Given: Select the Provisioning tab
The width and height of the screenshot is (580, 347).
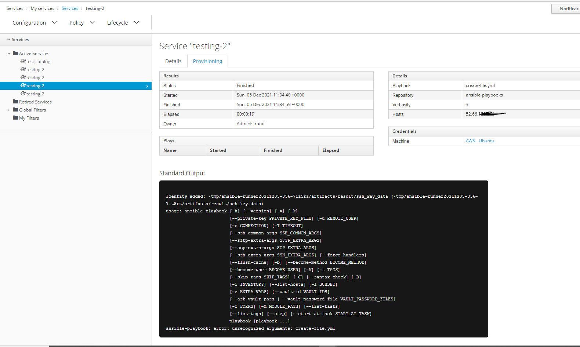Looking at the screenshot, I should coord(207,61).
